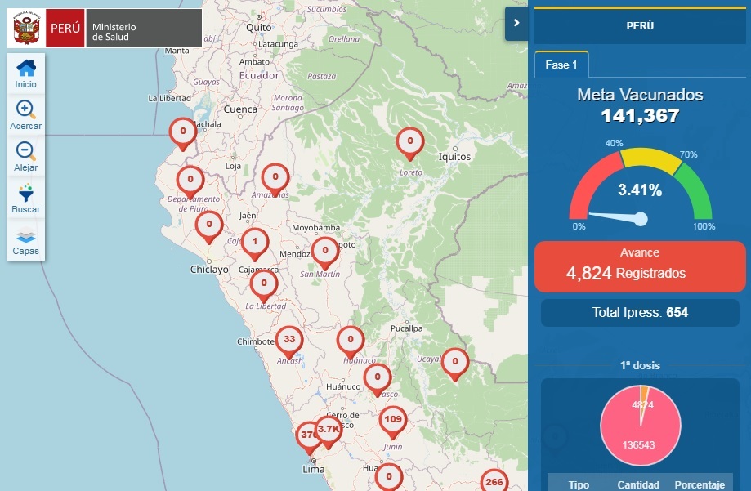Zoom in with the Acercar tool

point(26,115)
